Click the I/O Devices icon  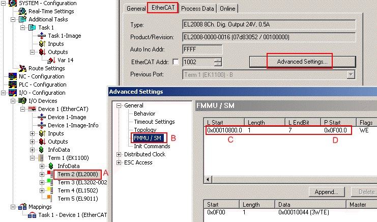tap(22, 101)
